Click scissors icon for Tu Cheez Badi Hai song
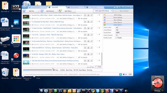 88,22
